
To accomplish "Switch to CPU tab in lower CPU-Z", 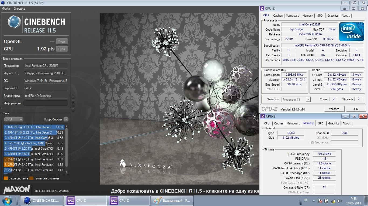I will click(267, 123).
